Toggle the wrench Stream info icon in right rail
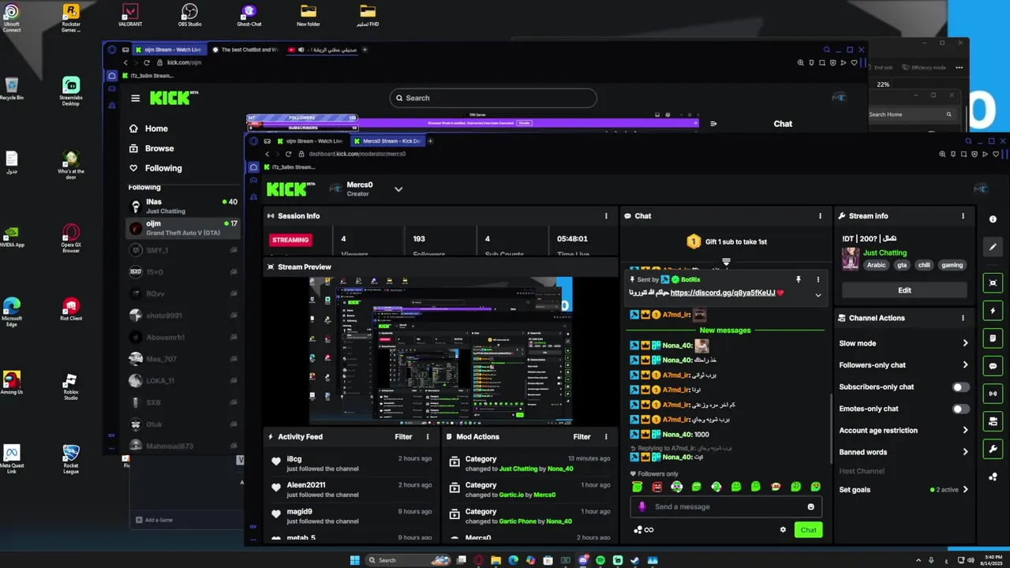The image size is (1010, 568). pyautogui.click(x=993, y=450)
